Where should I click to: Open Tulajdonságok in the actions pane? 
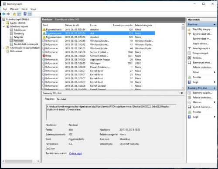pyautogui.click(x=201, y=53)
